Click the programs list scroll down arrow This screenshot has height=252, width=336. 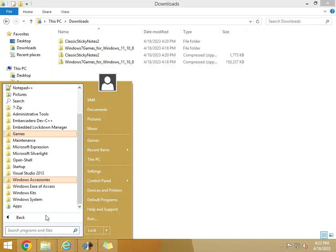[x=79, y=207]
